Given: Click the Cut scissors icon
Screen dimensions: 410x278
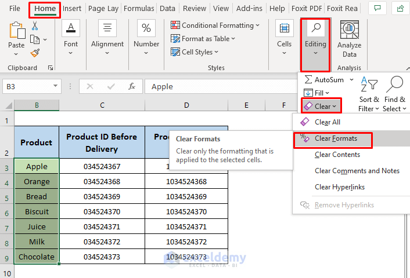Looking at the screenshot, I should tap(35, 26).
